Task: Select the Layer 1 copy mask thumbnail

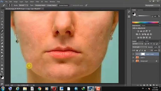Action: (x=143, y=54)
